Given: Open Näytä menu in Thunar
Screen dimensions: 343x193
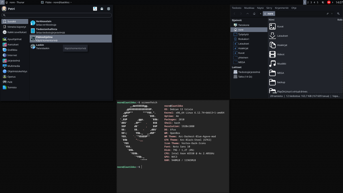Looking at the screenshot, I should pos(260,8).
